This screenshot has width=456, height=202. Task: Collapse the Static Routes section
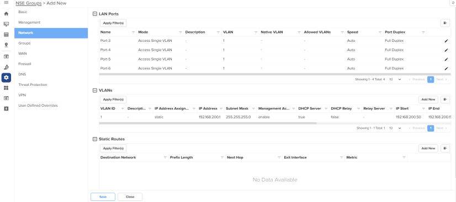pyautogui.click(x=94, y=139)
